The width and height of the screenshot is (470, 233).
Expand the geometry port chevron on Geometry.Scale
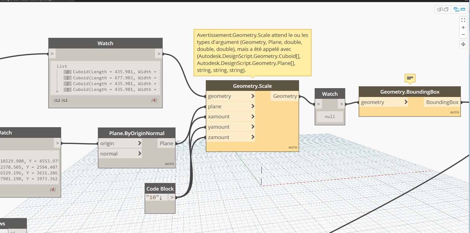coord(253,96)
